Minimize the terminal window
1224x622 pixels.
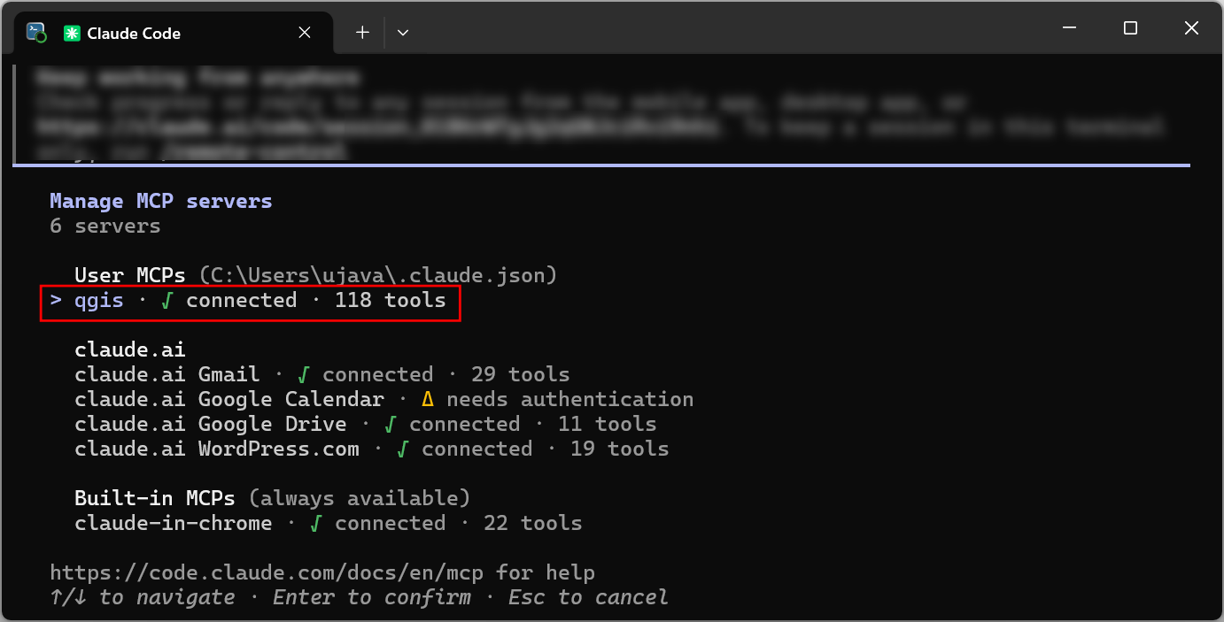(1069, 28)
